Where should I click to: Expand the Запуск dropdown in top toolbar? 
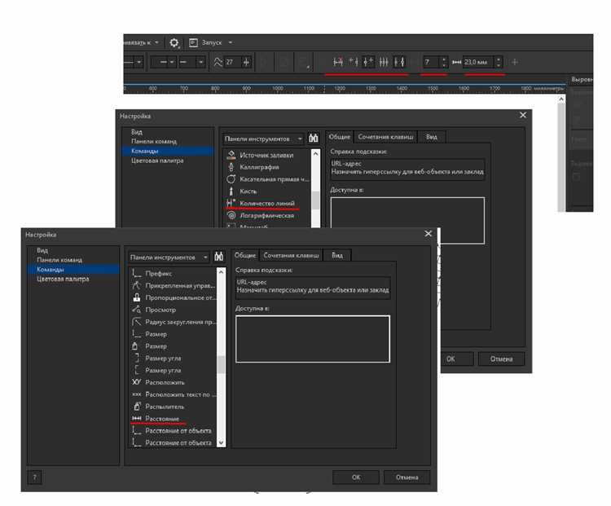click(231, 42)
